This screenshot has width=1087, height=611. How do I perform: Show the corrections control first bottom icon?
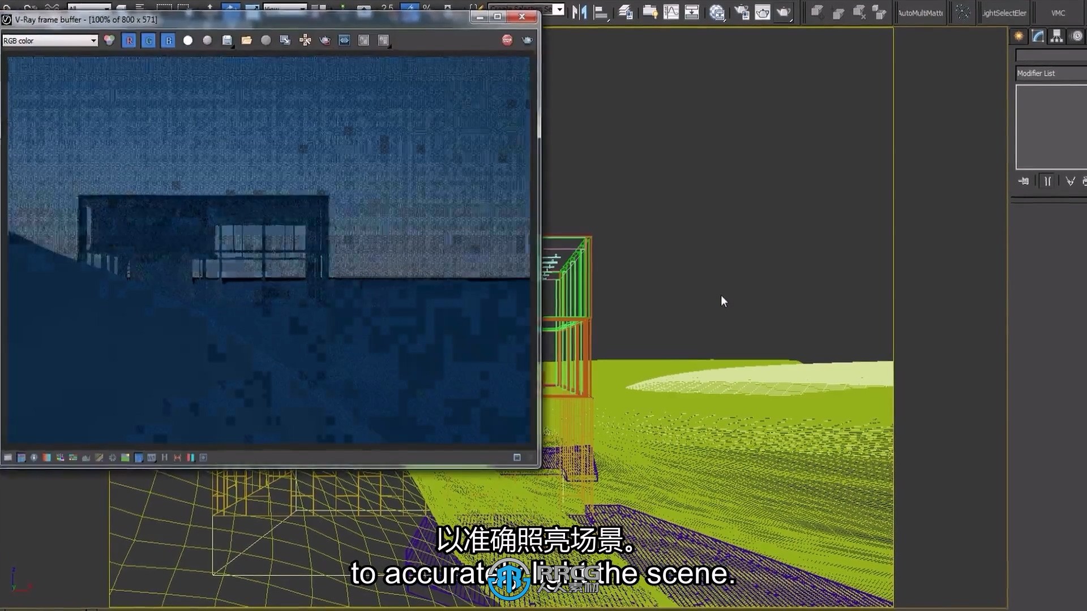8,458
